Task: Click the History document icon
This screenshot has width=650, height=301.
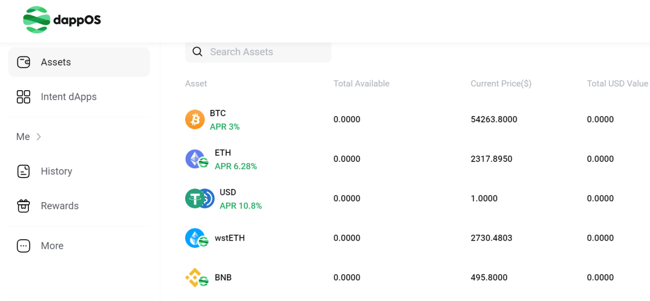Action: click(x=23, y=171)
